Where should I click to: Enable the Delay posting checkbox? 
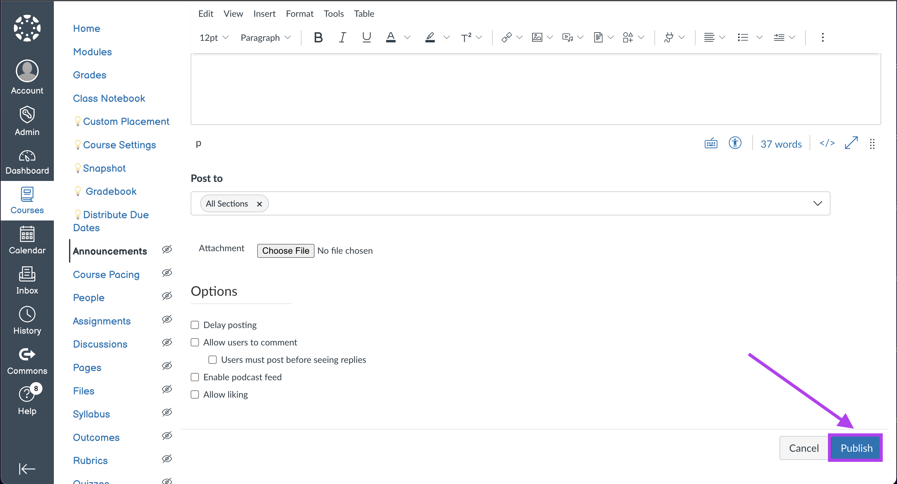pos(194,324)
